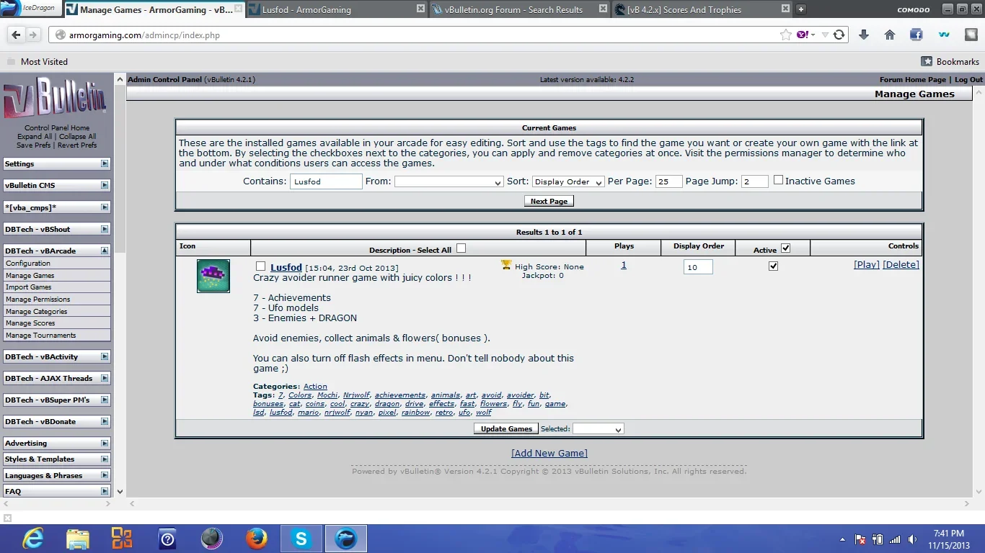Image resolution: width=985 pixels, height=553 pixels.
Task: Open Manage Categories sidebar item
Action: click(57, 311)
